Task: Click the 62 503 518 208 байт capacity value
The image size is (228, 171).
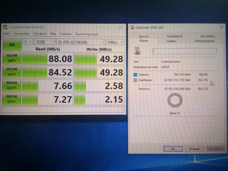Action: (x=177, y=89)
